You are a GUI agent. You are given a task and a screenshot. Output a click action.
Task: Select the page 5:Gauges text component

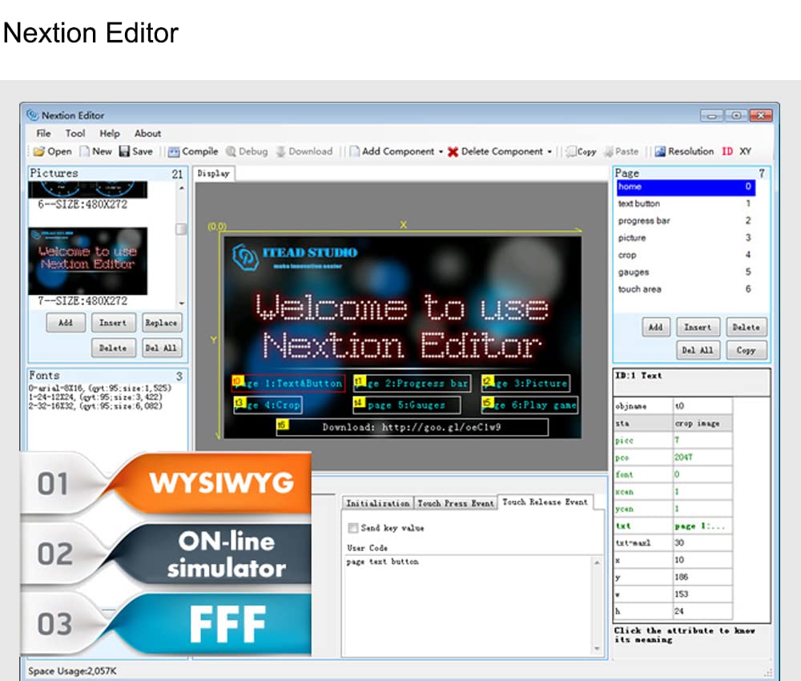point(407,405)
